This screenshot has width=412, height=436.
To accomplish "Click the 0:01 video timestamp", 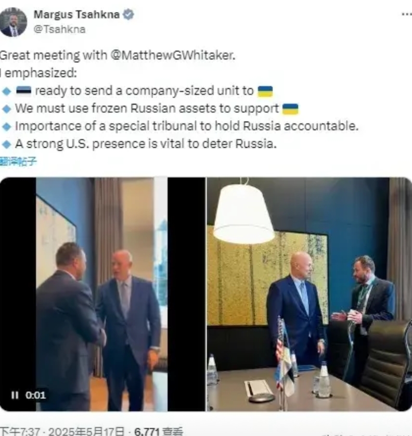I will [35, 395].
